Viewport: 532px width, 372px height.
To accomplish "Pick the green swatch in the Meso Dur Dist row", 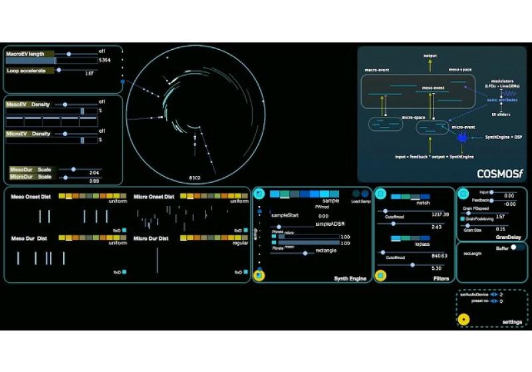I will pyautogui.click(x=96, y=238).
